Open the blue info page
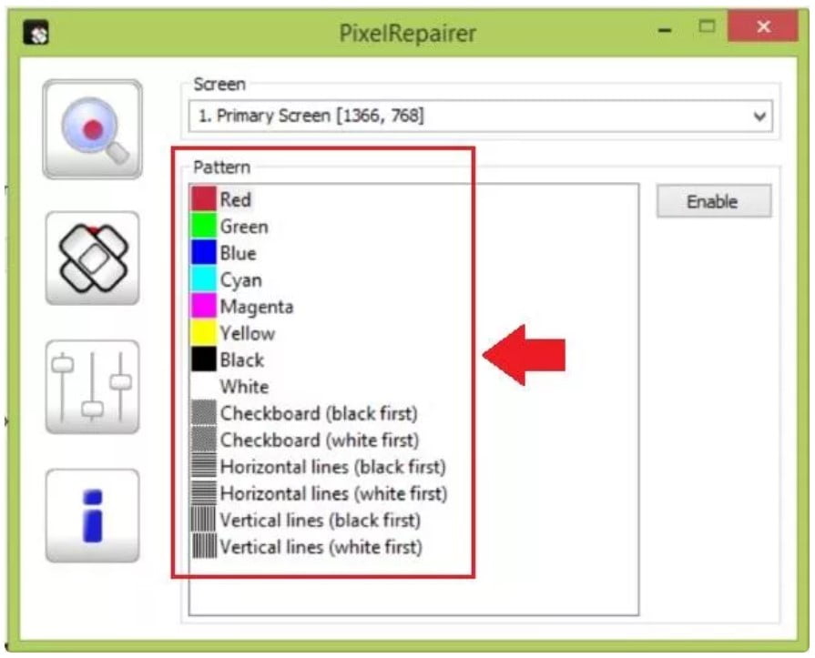This screenshot has width=815, height=658. click(x=93, y=516)
